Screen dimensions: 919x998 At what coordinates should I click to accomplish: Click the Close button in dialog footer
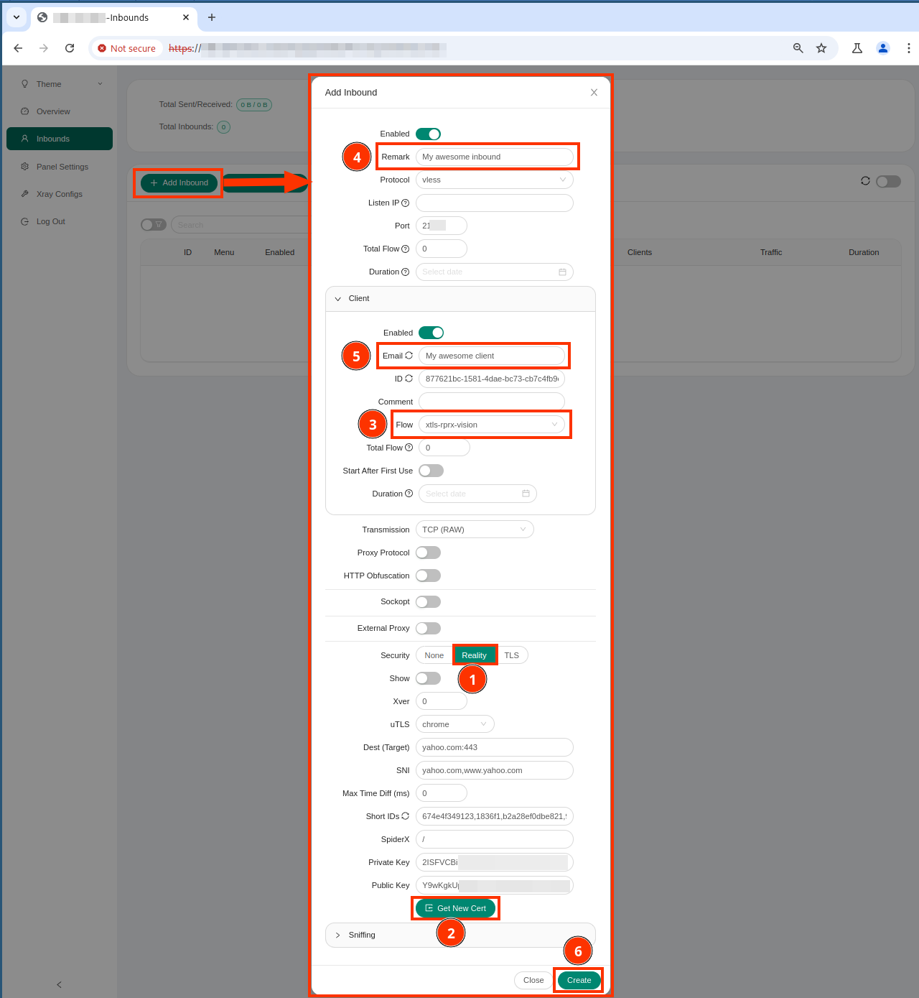[x=533, y=980]
